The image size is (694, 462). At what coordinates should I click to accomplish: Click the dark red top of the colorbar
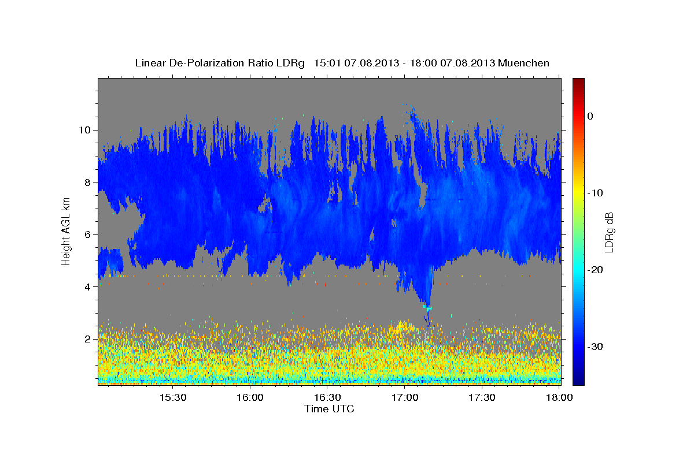tap(578, 84)
